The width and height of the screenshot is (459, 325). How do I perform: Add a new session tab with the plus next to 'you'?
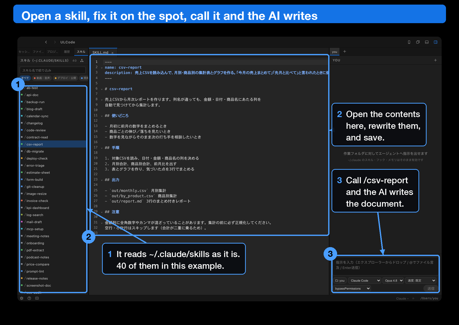tap(345, 51)
